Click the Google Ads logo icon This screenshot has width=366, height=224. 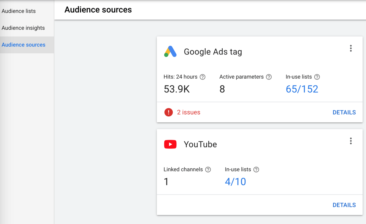point(170,52)
